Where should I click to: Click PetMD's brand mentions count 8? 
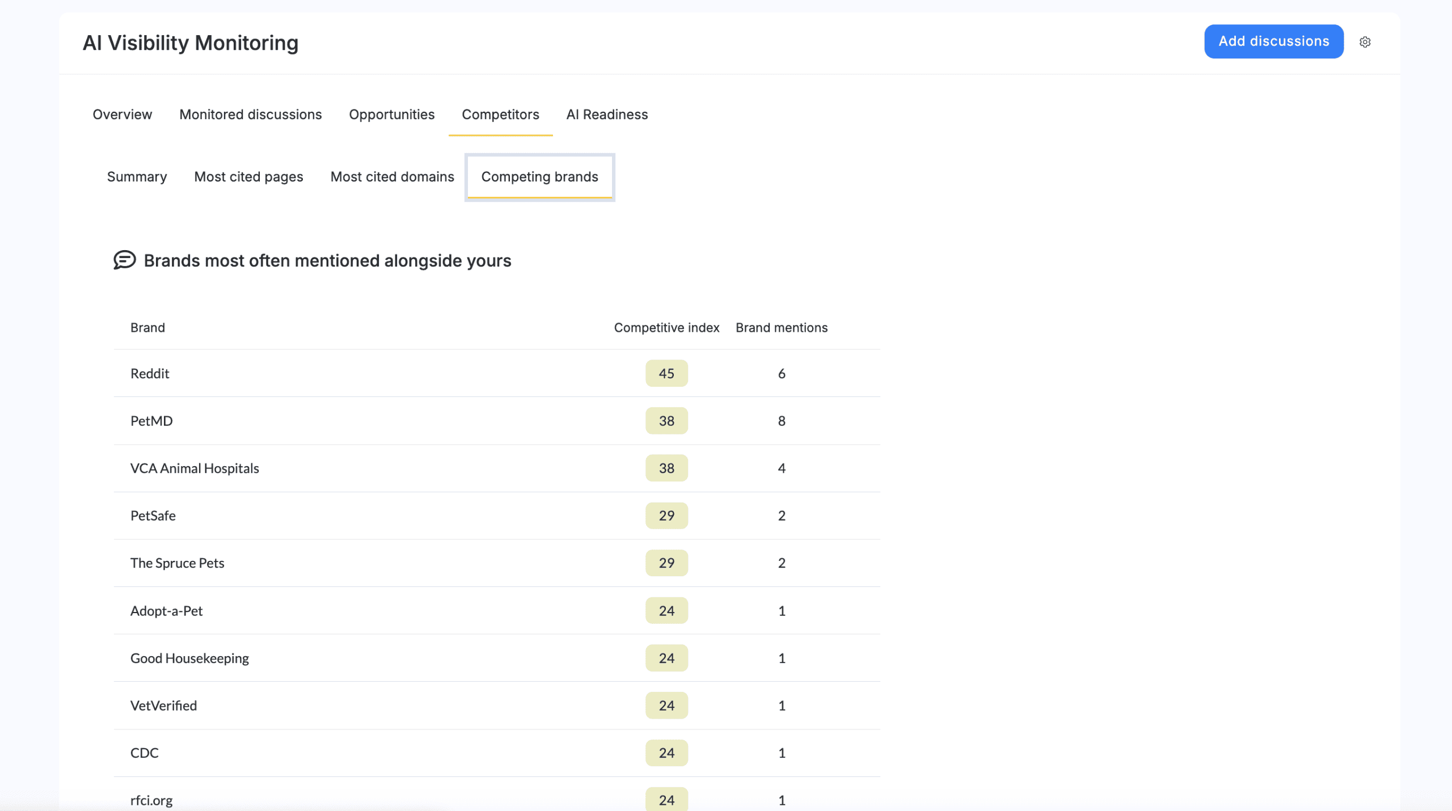(782, 421)
